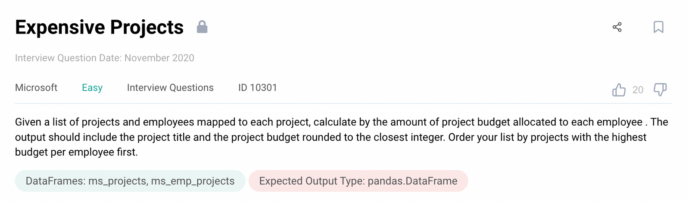689x202 pixels.
Task: Click the like count 20
Action: 638,90
